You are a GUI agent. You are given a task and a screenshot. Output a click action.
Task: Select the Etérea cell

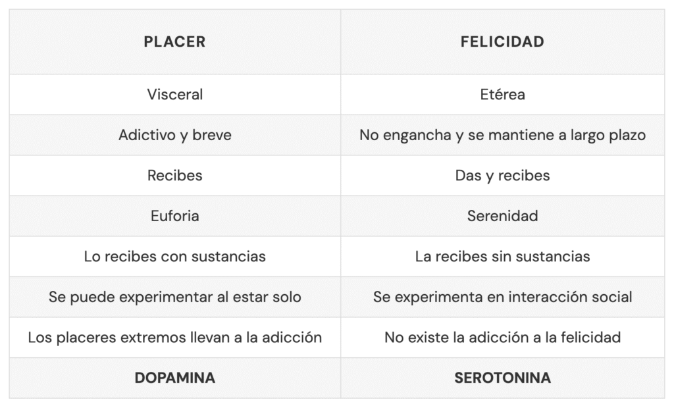502,95
